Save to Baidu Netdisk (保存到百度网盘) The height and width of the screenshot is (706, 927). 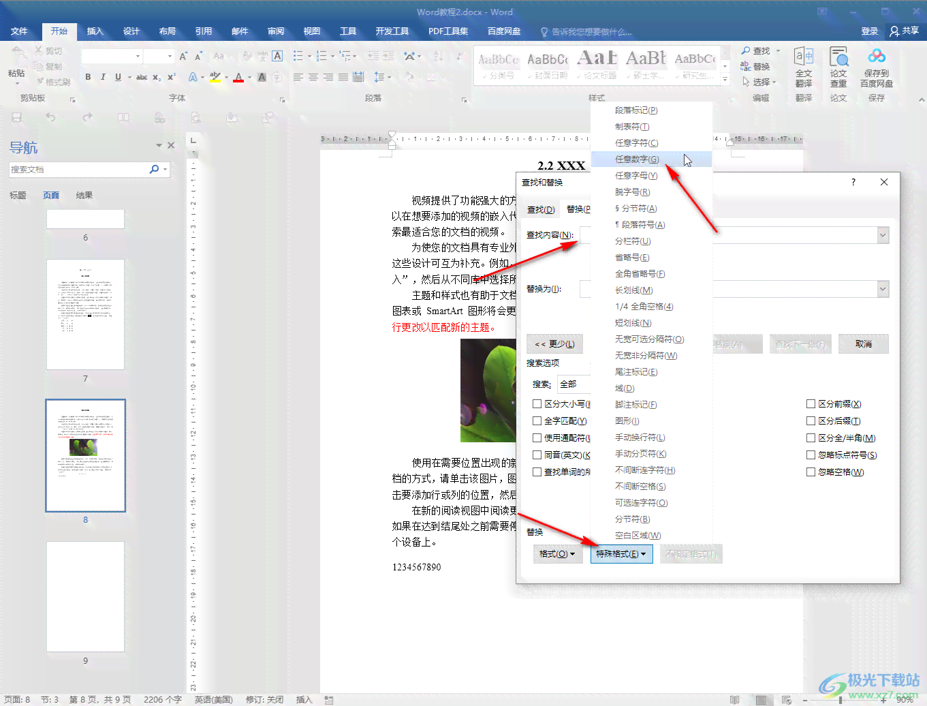coord(877,67)
